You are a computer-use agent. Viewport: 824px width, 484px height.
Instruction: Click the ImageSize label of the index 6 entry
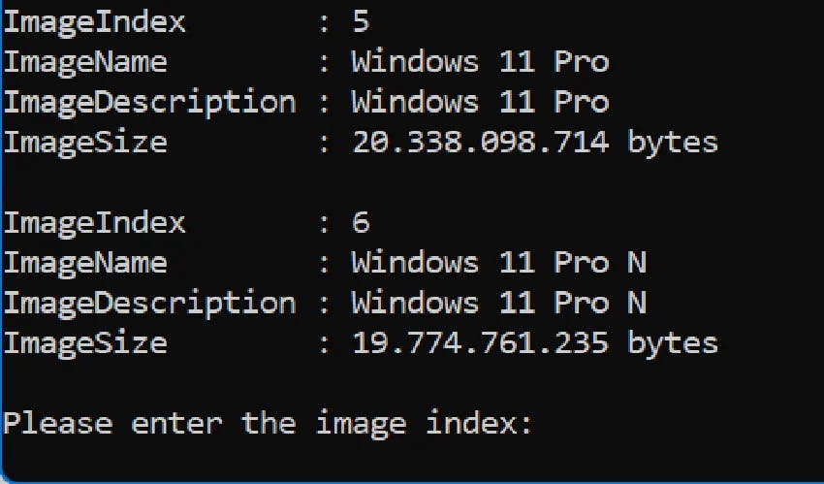click(84, 343)
